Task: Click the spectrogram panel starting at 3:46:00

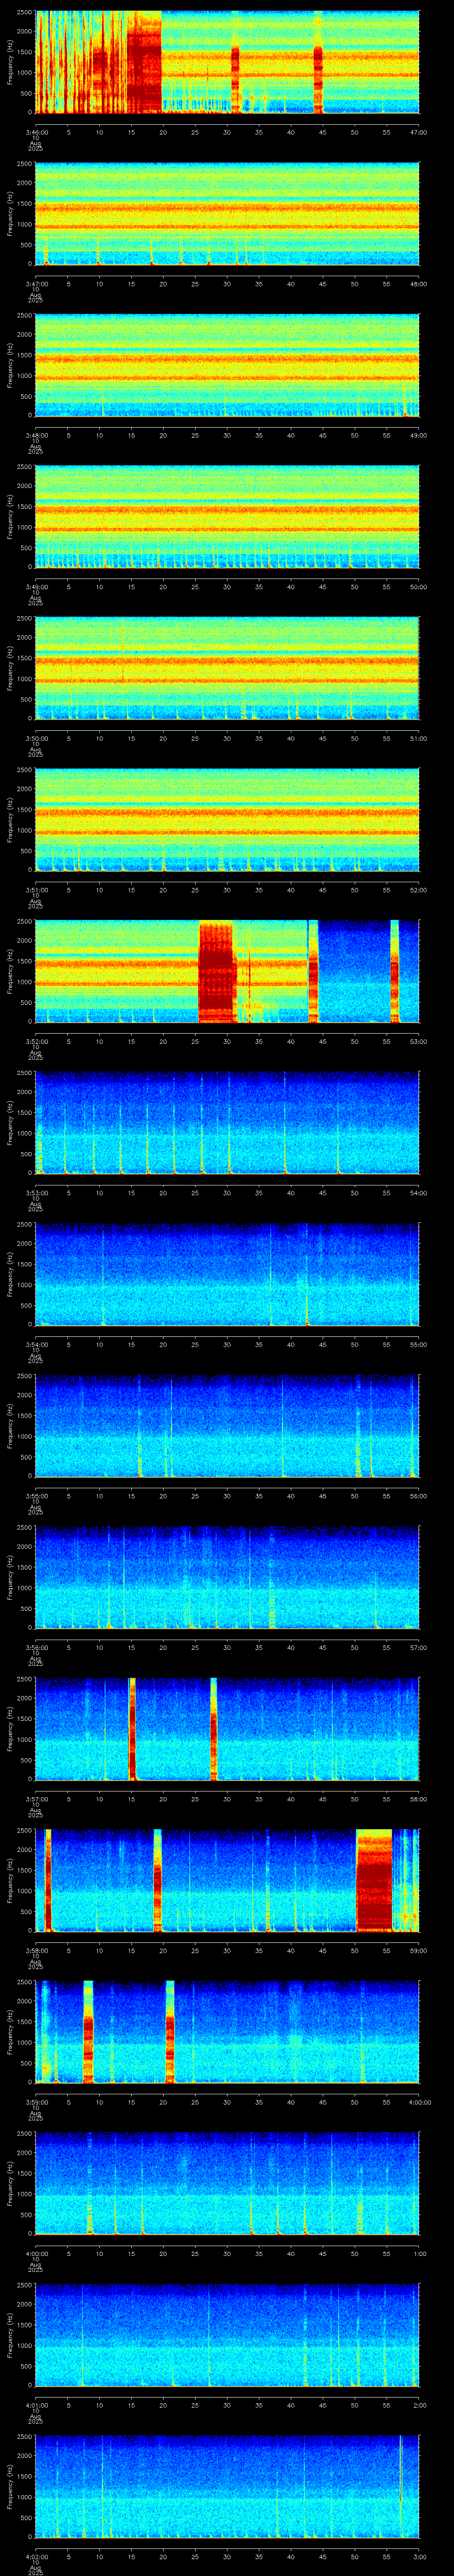Action: [227, 62]
